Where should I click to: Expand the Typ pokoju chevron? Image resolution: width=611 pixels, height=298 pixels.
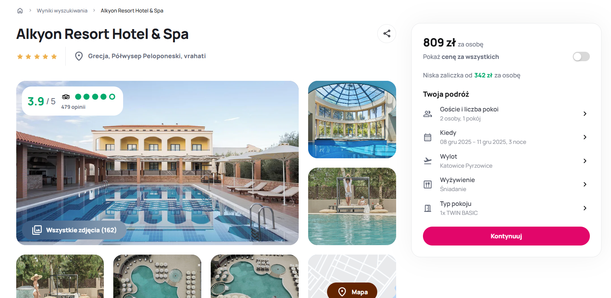click(x=585, y=208)
